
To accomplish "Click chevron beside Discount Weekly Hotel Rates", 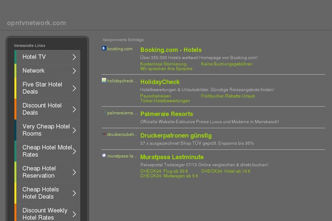I will [74, 214].
